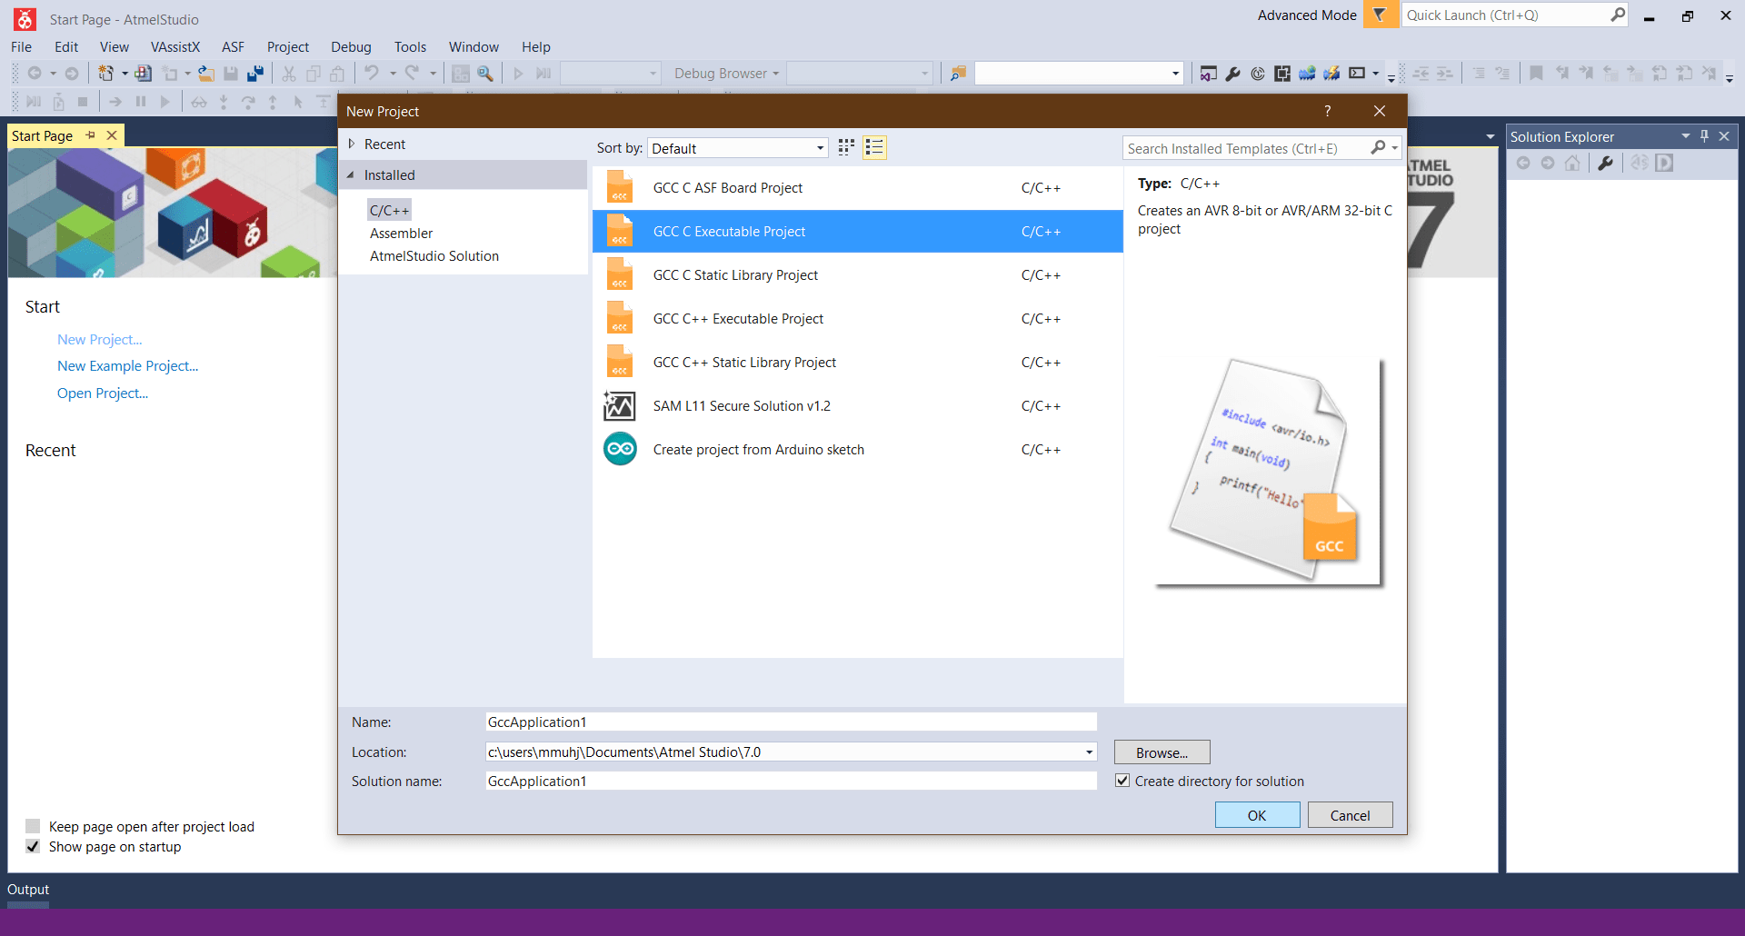The image size is (1745, 936).
Task: Click the Advanced Mode filter icon
Action: coord(1380,15)
